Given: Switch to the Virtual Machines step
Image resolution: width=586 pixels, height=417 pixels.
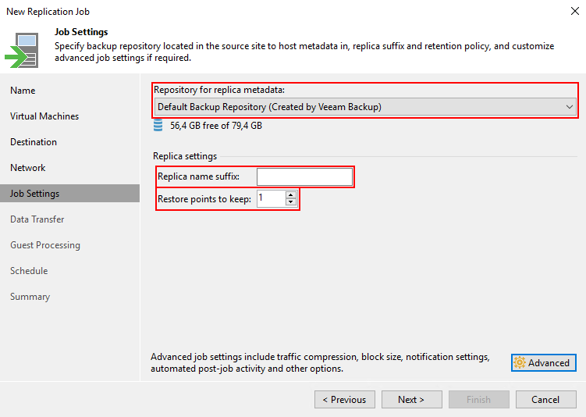Looking at the screenshot, I should click(x=44, y=116).
